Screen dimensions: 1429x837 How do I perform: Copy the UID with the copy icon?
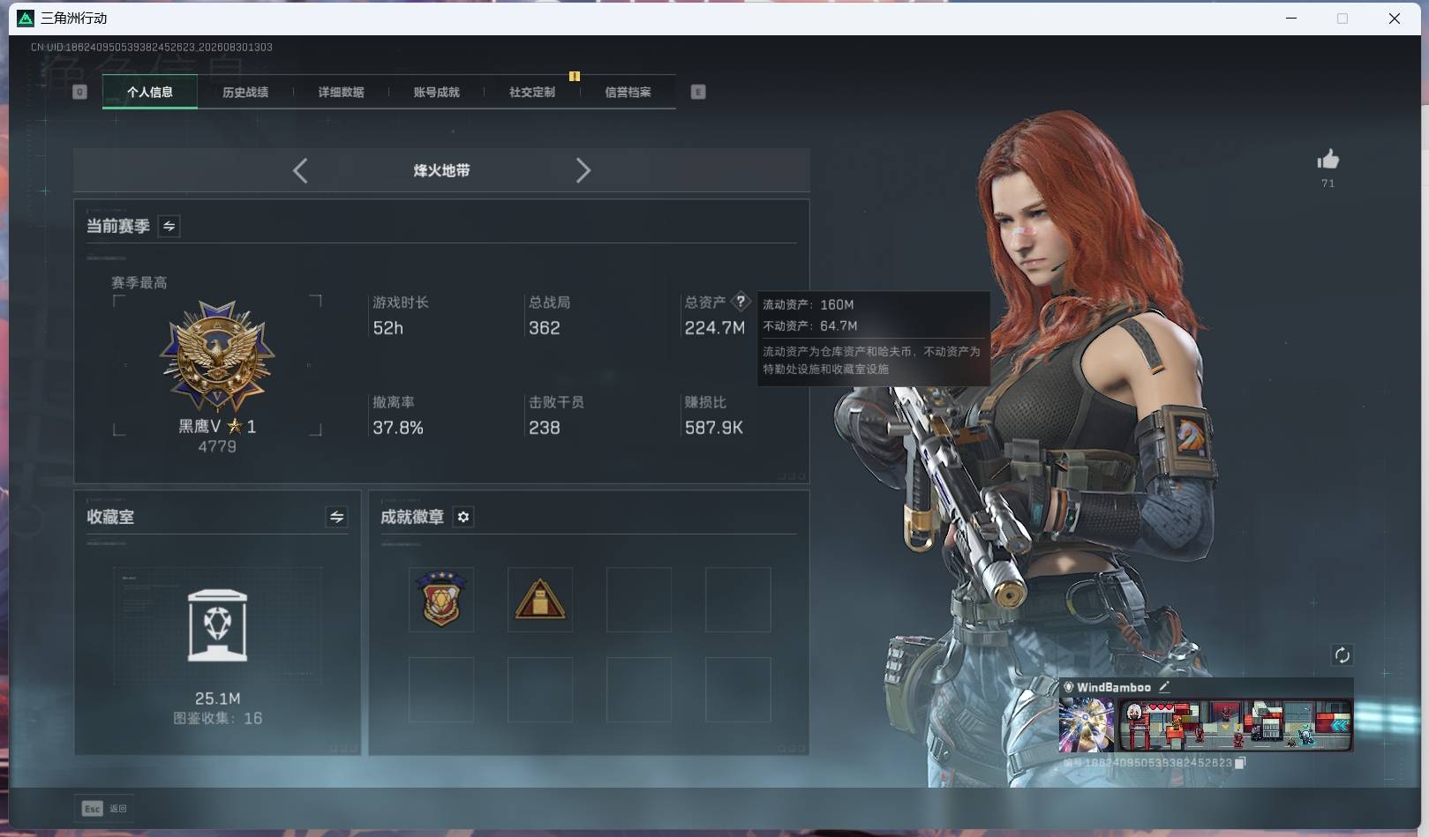(x=1240, y=763)
